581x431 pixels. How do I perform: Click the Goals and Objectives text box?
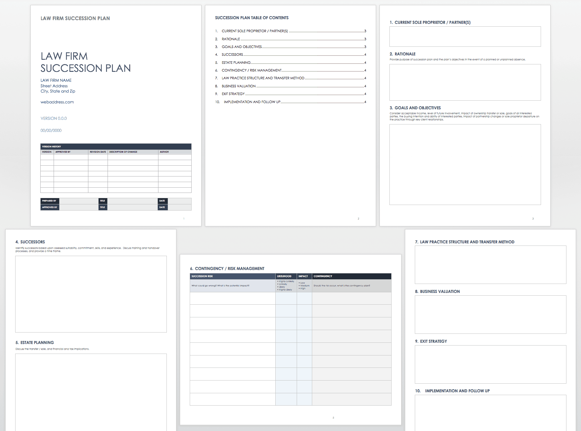465,164
